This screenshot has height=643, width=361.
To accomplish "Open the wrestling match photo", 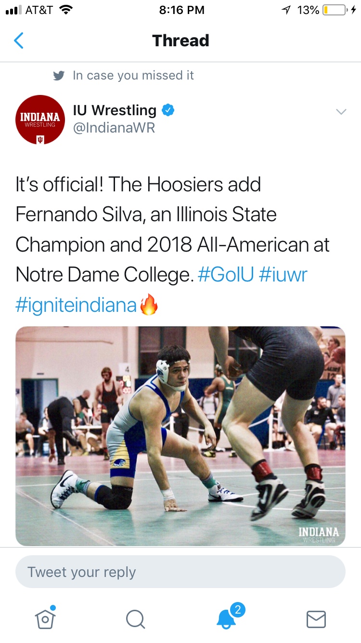I will 180,436.
